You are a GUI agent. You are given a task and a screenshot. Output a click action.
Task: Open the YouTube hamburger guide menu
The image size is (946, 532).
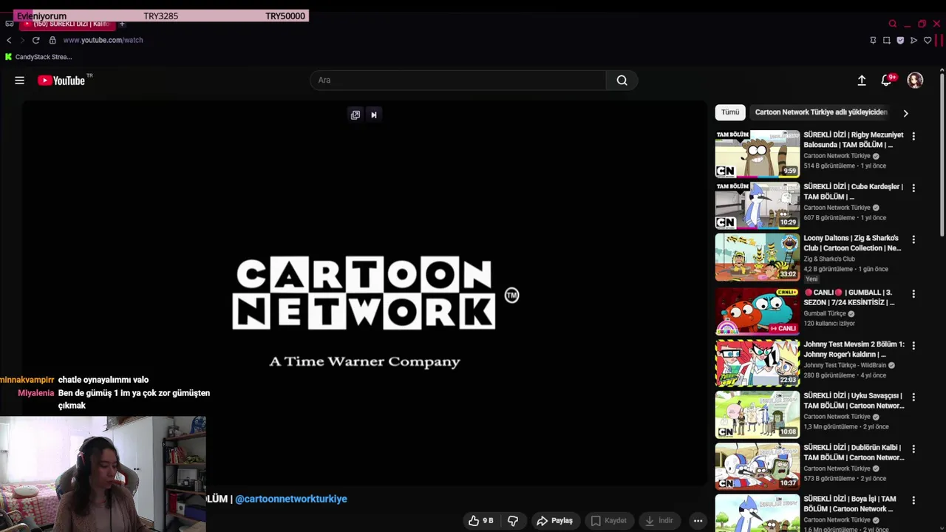pos(19,81)
